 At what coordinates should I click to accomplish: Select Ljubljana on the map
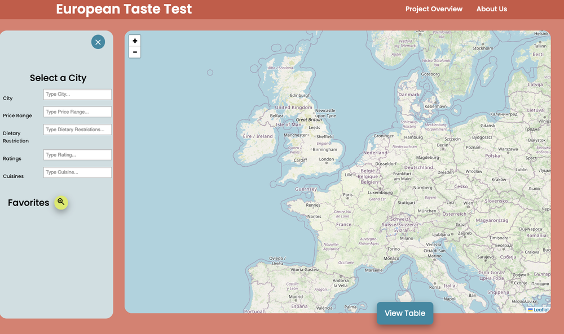pyautogui.click(x=440, y=234)
